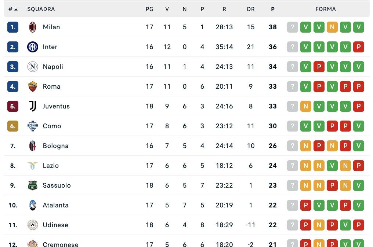Open the Milan team name link

tap(51, 27)
